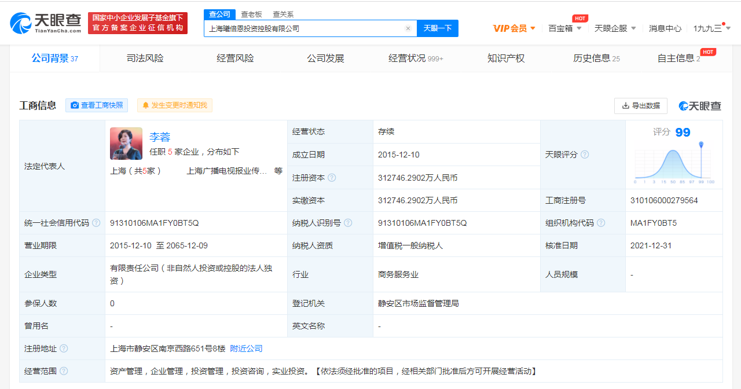
Task: Open the 经营状况 tab
Action: click(416, 58)
